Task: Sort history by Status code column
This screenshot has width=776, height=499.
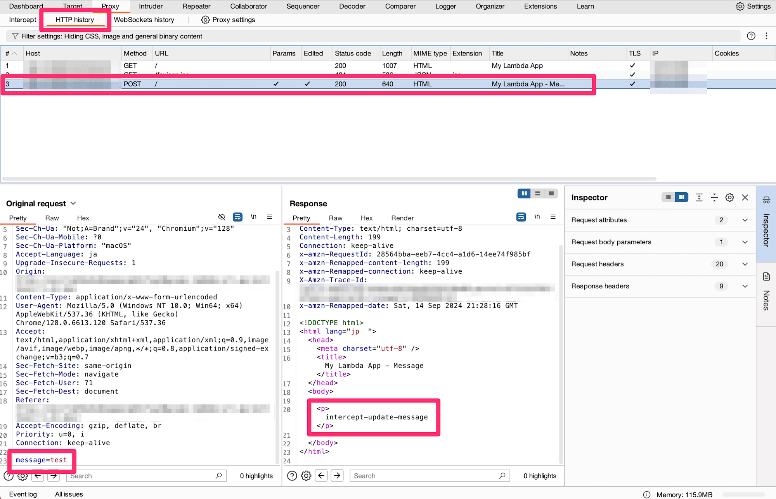Action: (x=356, y=54)
